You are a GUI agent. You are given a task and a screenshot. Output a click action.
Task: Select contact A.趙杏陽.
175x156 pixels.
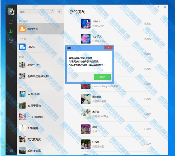[41, 128]
